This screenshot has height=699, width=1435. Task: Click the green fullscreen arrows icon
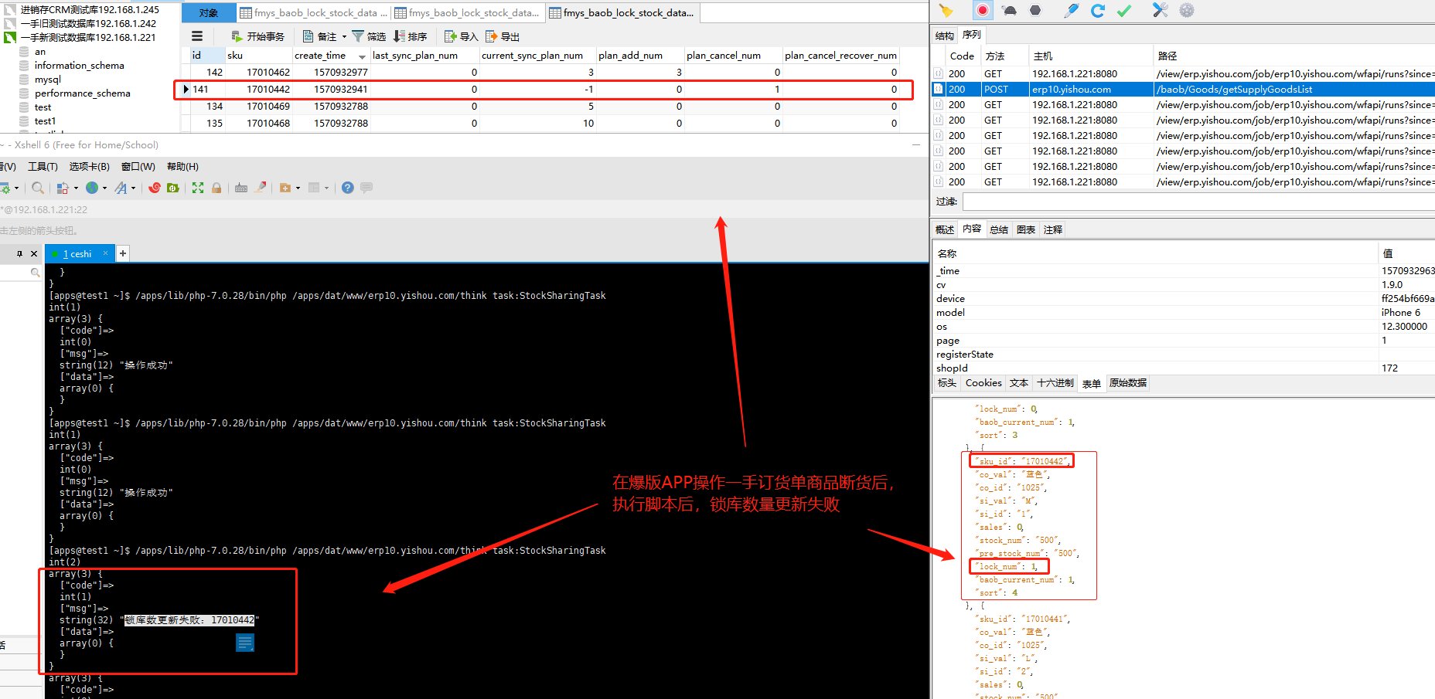198,188
